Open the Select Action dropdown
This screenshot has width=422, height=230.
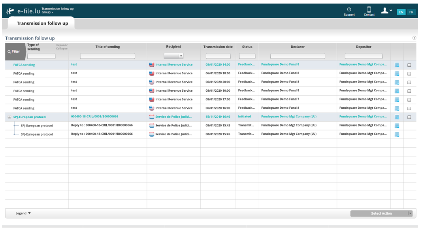(x=381, y=213)
